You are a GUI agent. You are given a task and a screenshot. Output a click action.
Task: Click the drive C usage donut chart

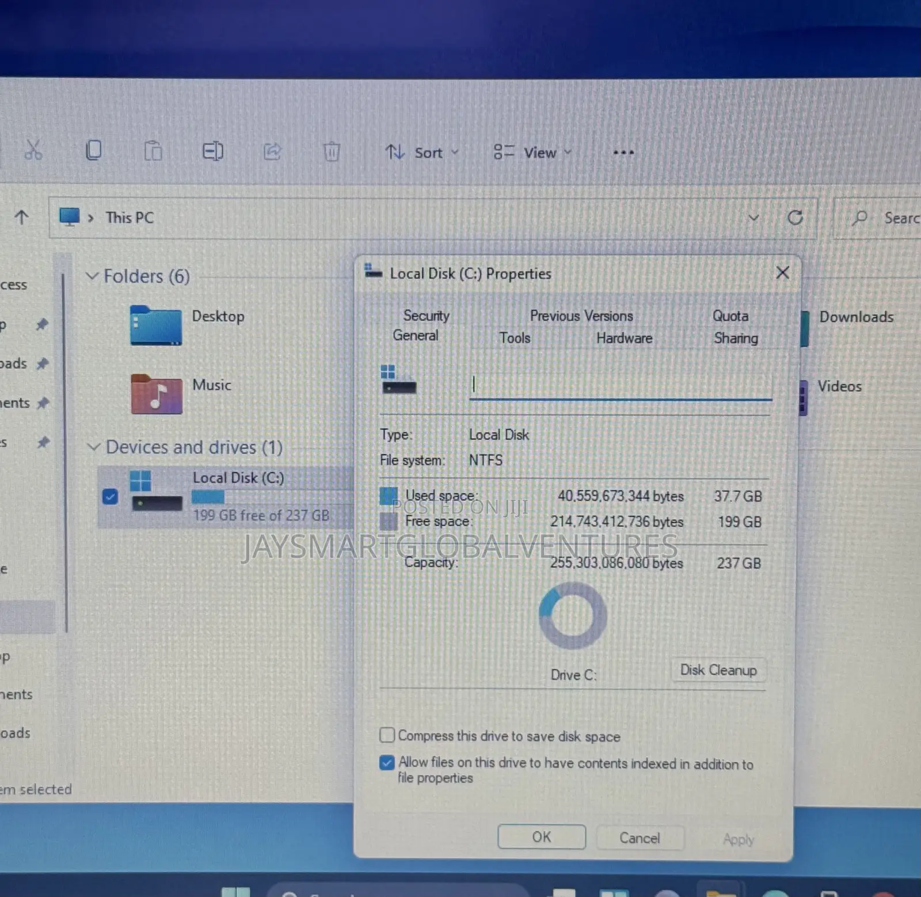click(x=573, y=615)
